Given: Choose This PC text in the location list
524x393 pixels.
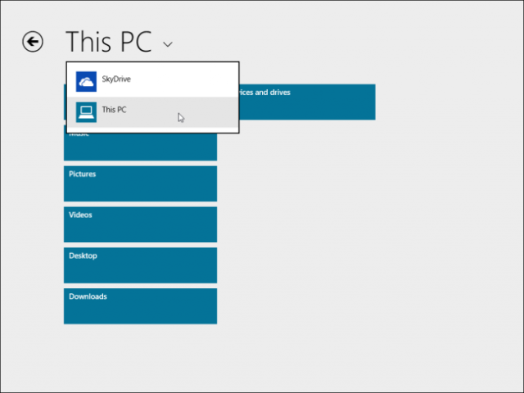Looking at the screenshot, I should (114, 110).
